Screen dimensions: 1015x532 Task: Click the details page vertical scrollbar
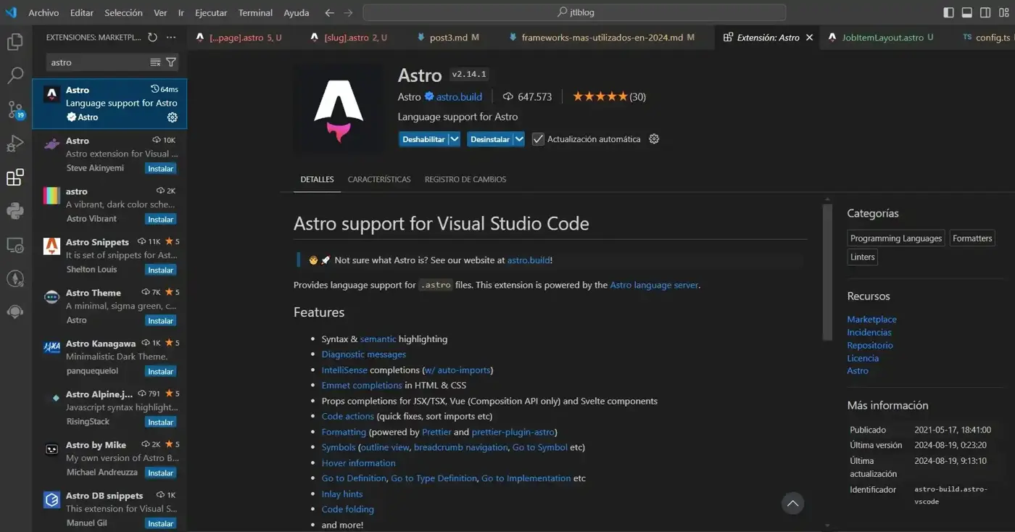point(827,272)
